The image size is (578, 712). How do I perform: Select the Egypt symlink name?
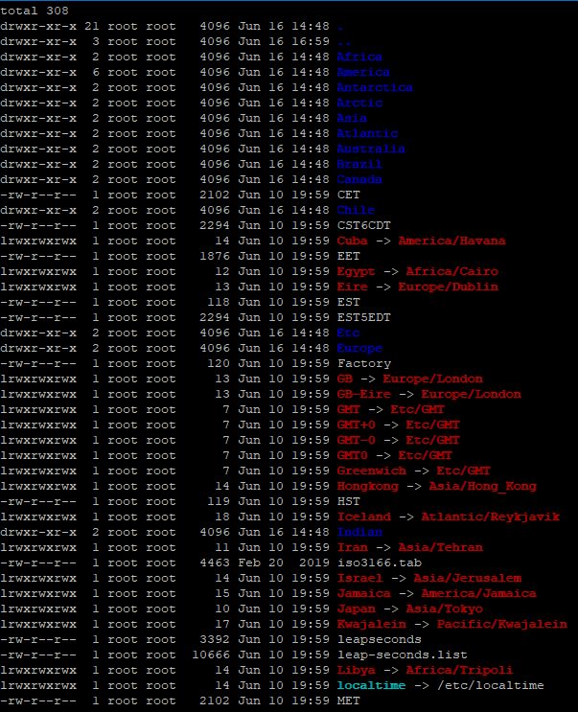[x=356, y=271]
